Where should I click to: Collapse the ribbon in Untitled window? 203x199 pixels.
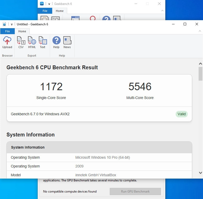[x=200, y=31]
